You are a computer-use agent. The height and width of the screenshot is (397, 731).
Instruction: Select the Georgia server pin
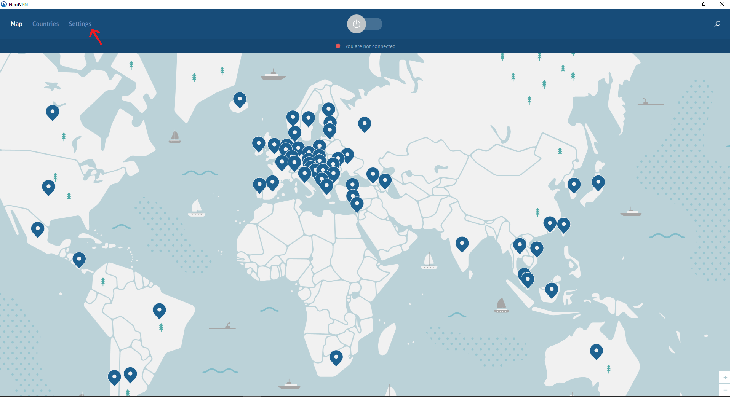coord(373,175)
